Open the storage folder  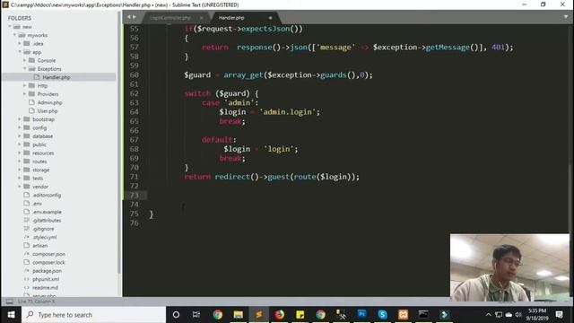(41, 170)
